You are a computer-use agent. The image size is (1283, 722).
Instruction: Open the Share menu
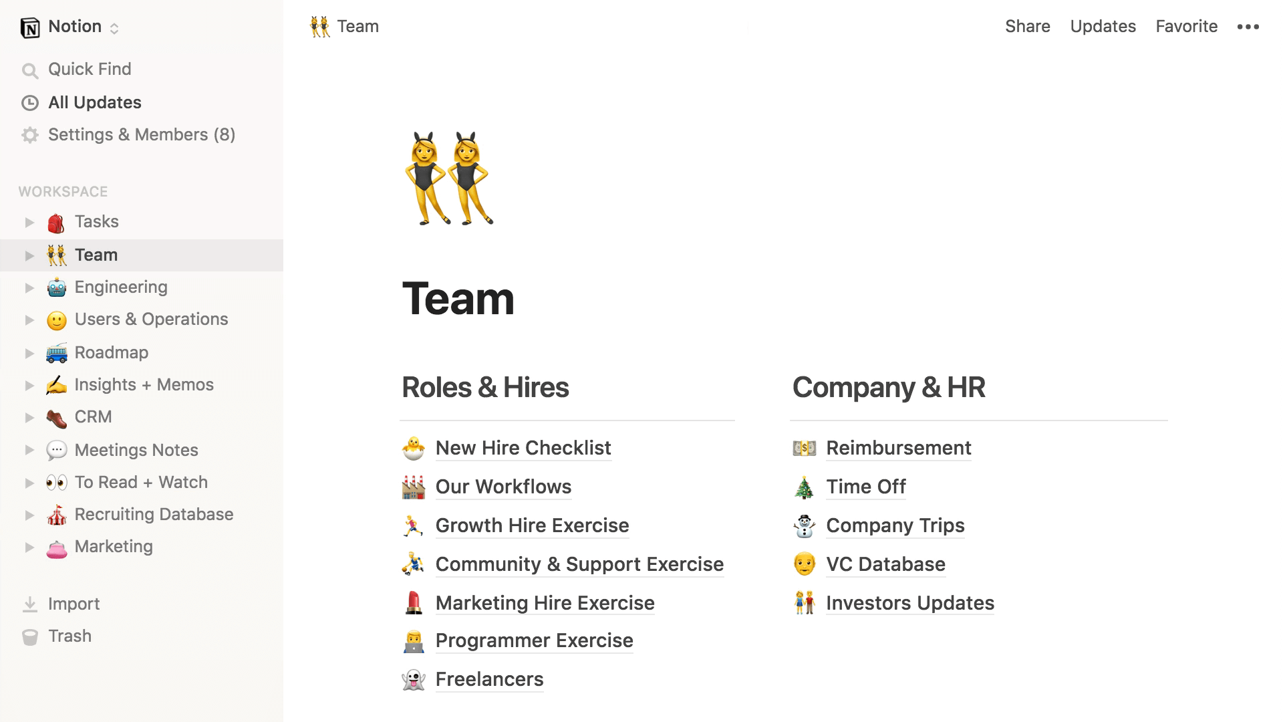1028,25
